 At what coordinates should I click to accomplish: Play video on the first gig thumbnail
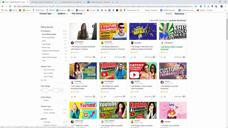click(93, 26)
